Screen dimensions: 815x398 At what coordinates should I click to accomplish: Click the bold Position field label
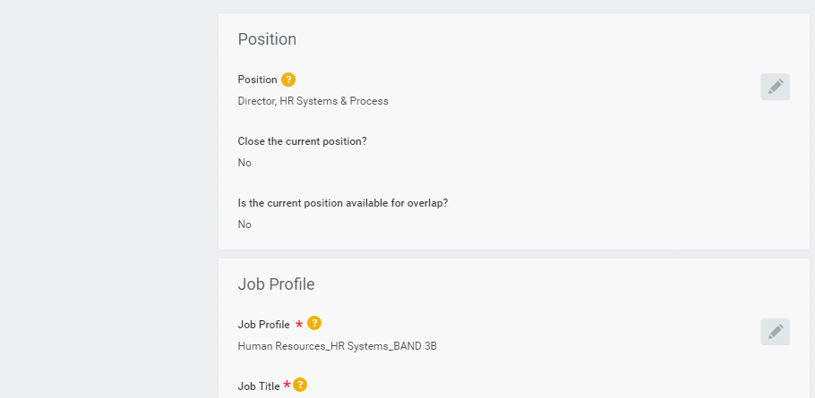tap(257, 80)
